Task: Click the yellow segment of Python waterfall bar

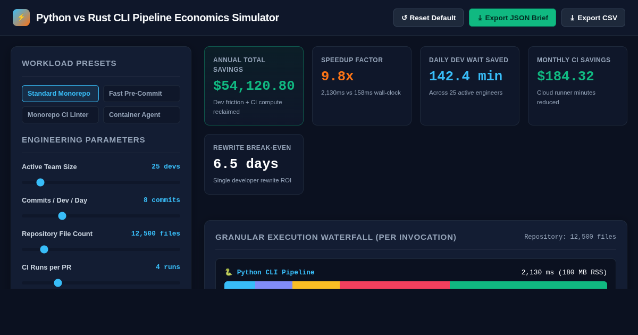Action: click(x=316, y=285)
